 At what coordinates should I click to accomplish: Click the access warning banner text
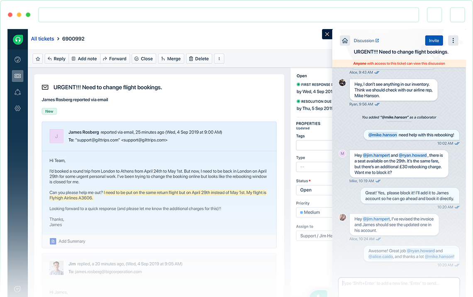point(399,63)
